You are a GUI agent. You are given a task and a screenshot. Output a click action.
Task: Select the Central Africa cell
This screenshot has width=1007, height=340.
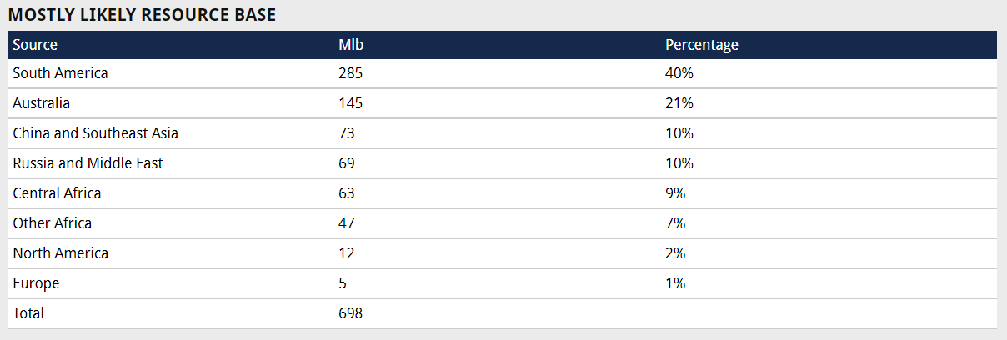[x=57, y=193]
